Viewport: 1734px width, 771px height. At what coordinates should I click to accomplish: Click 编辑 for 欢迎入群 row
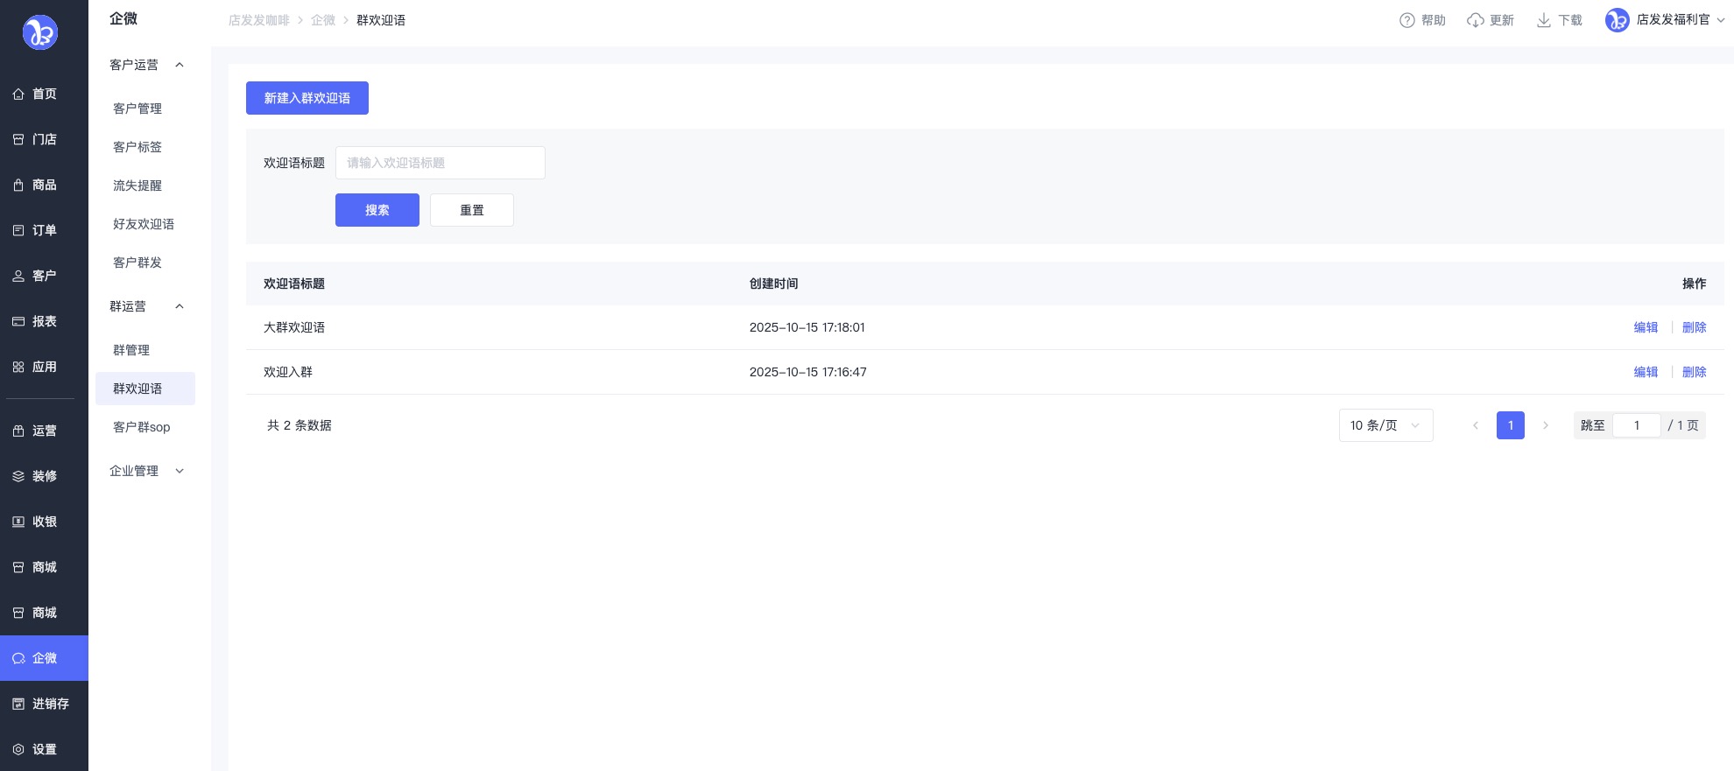pos(1646,372)
